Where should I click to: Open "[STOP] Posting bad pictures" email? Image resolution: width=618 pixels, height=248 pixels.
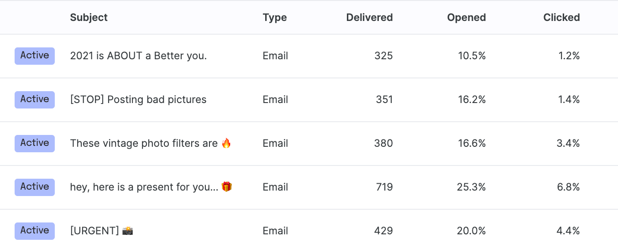(x=138, y=99)
